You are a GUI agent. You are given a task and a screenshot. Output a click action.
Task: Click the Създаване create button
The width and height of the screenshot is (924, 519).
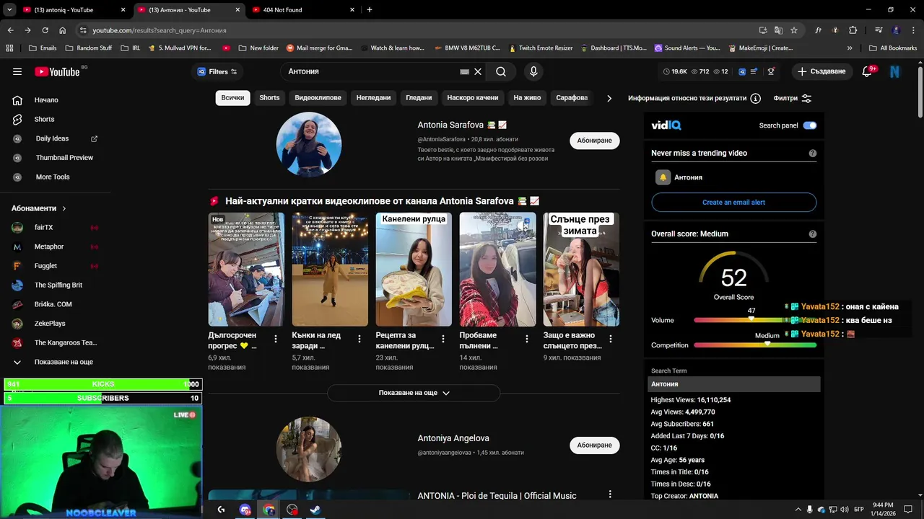[x=821, y=71]
